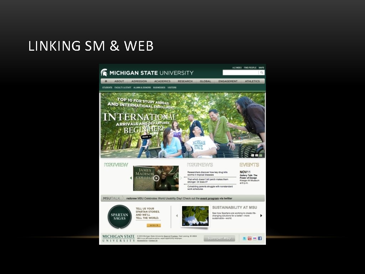365x274 pixels.
Task: Open Gallery Talk: The Power of Design event
Action: (248, 177)
